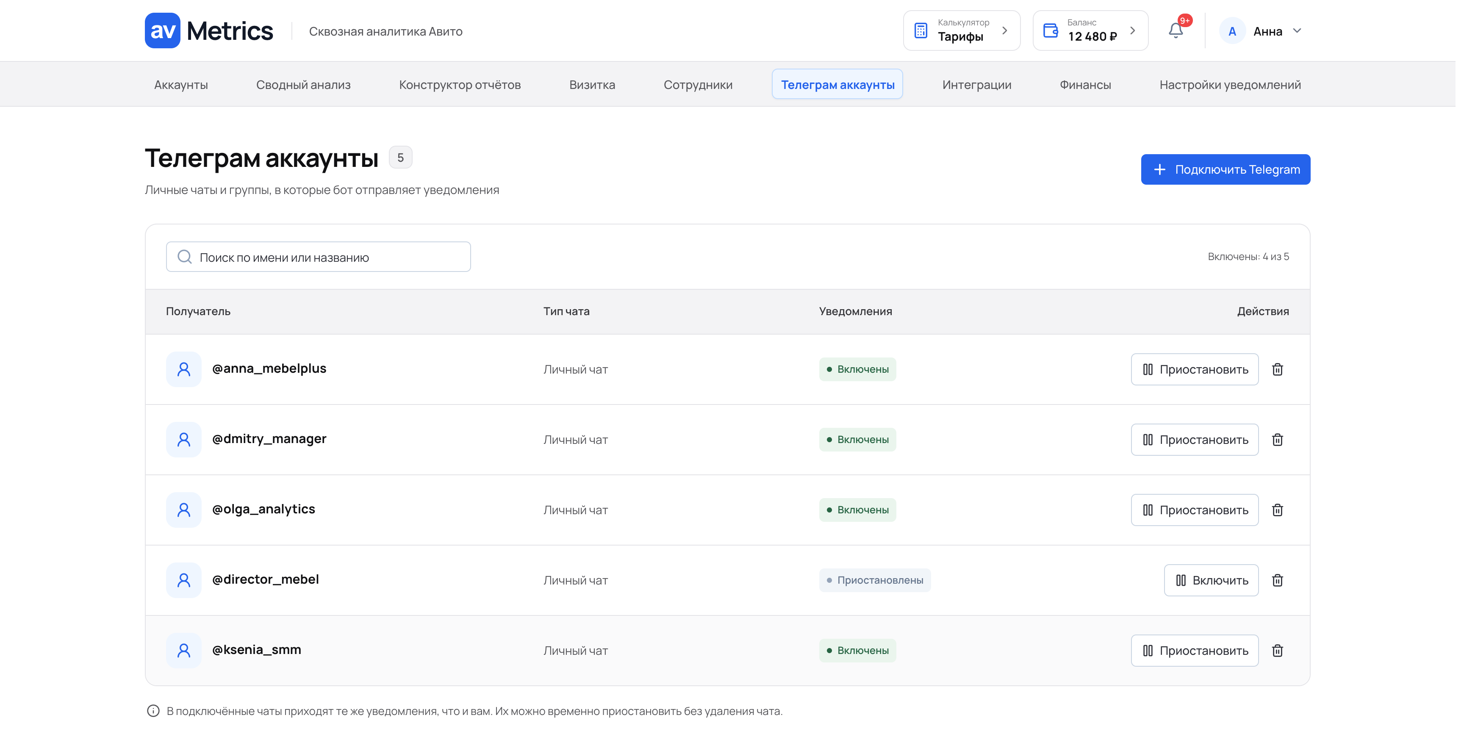Delete the @anna_mebelplus chat via trash icon
Viewport: 1464px width, 737px height.
click(1278, 369)
